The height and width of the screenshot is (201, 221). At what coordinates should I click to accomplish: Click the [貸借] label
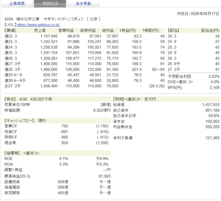[x=106, y=105]
